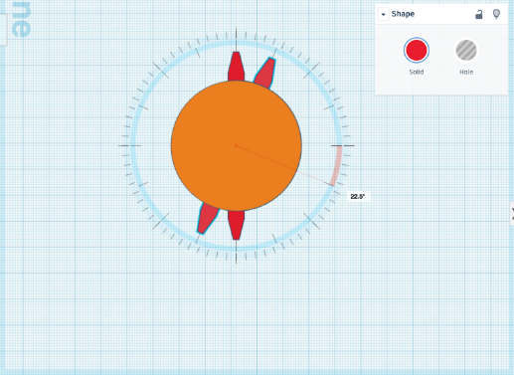Select the upper-right tilted red spike

coord(266,73)
